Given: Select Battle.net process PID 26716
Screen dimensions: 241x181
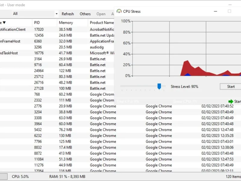Looking at the screenshot, I should click(57, 82).
